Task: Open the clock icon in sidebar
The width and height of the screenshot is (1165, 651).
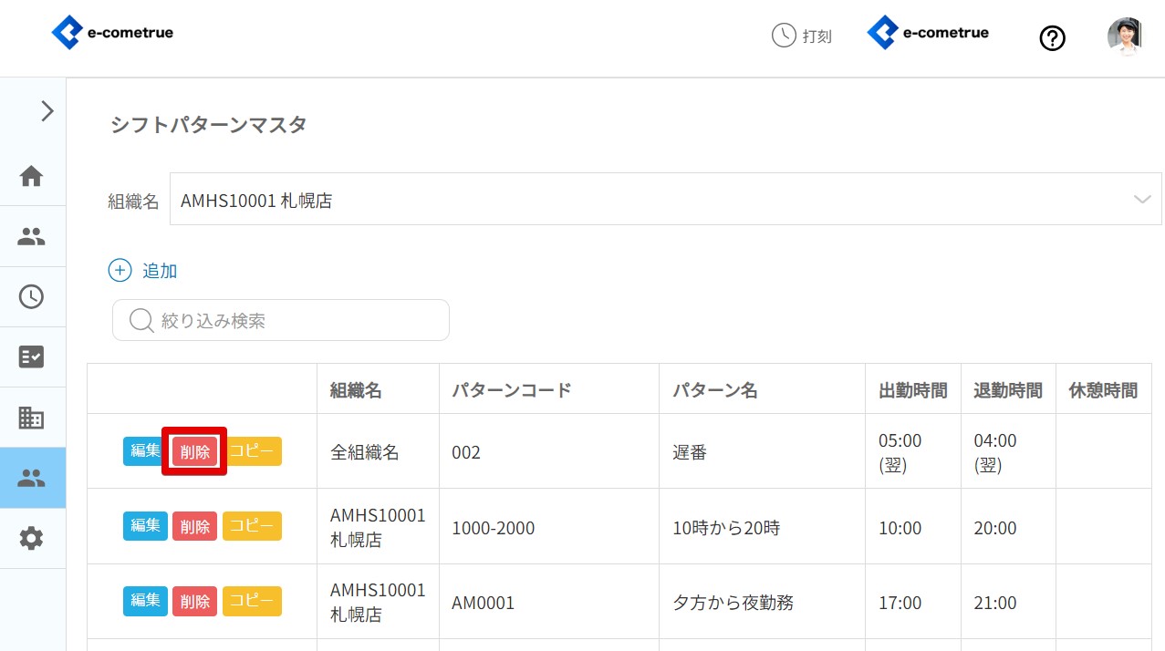Action: click(32, 296)
